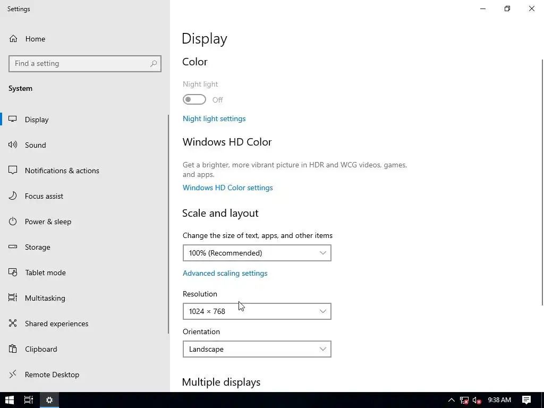
Task: Click the Settings gear taskbar icon
Action: pyautogui.click(x=49, y=400)
